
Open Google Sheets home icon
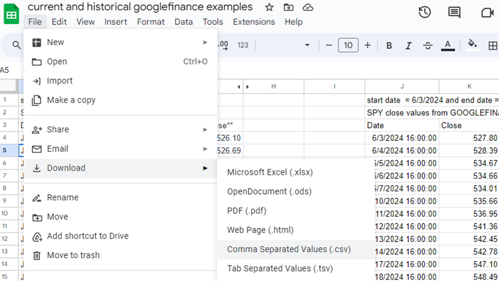coord(12,14)
